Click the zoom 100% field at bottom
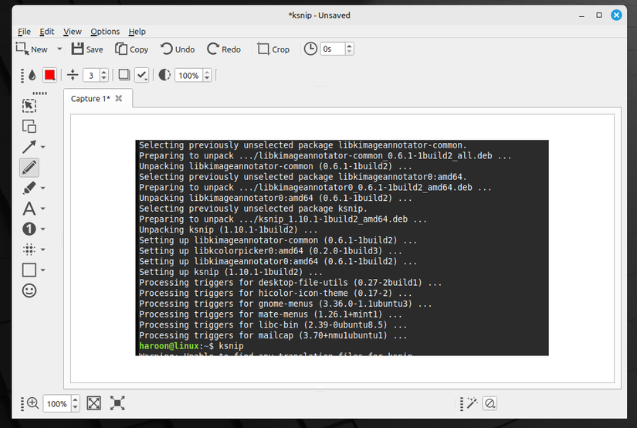The width and height of the screenshot is (637, 428). pos(57,403)
